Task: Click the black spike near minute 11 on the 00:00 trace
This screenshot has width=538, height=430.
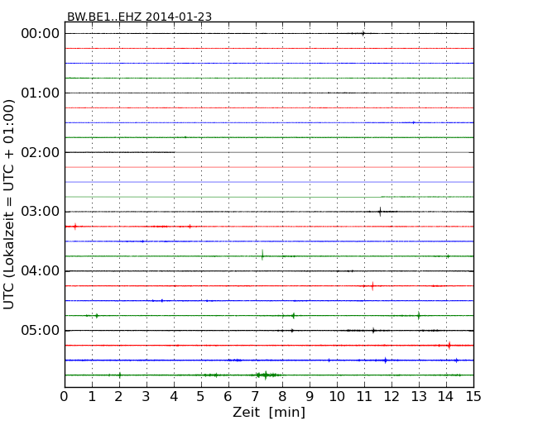Action: (x=363, y=33)
